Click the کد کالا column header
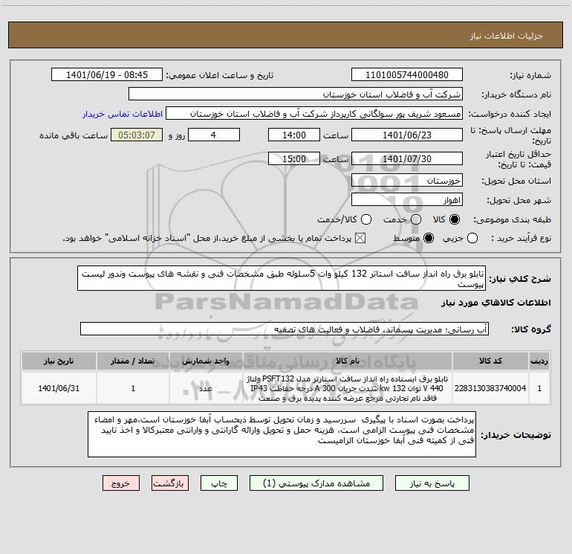 490,361
